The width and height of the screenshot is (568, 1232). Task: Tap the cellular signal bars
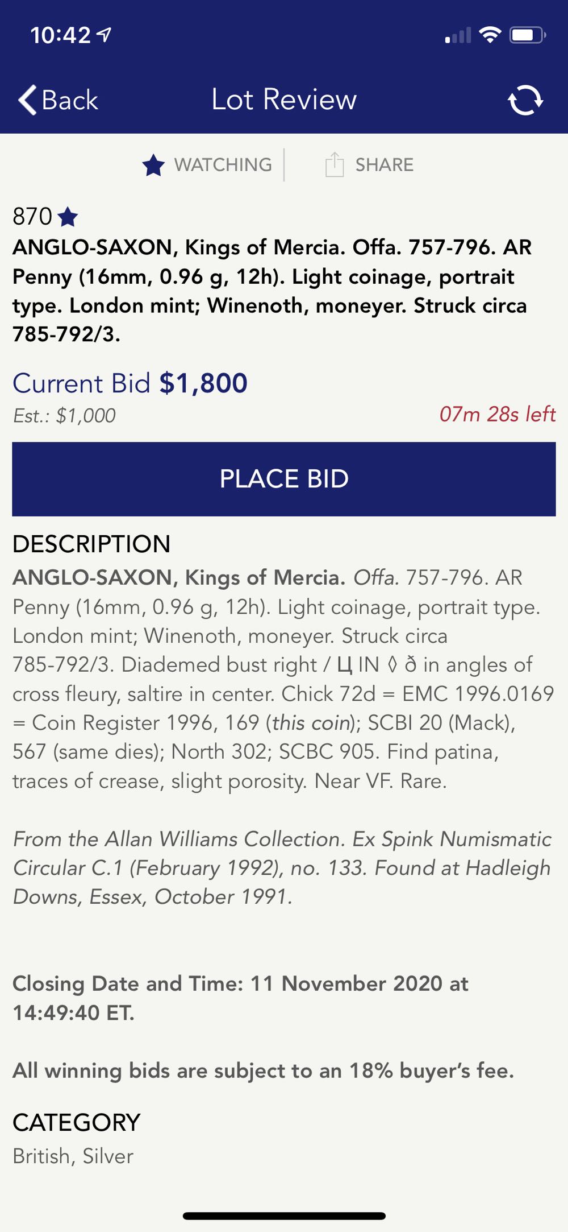coord(458,36)
